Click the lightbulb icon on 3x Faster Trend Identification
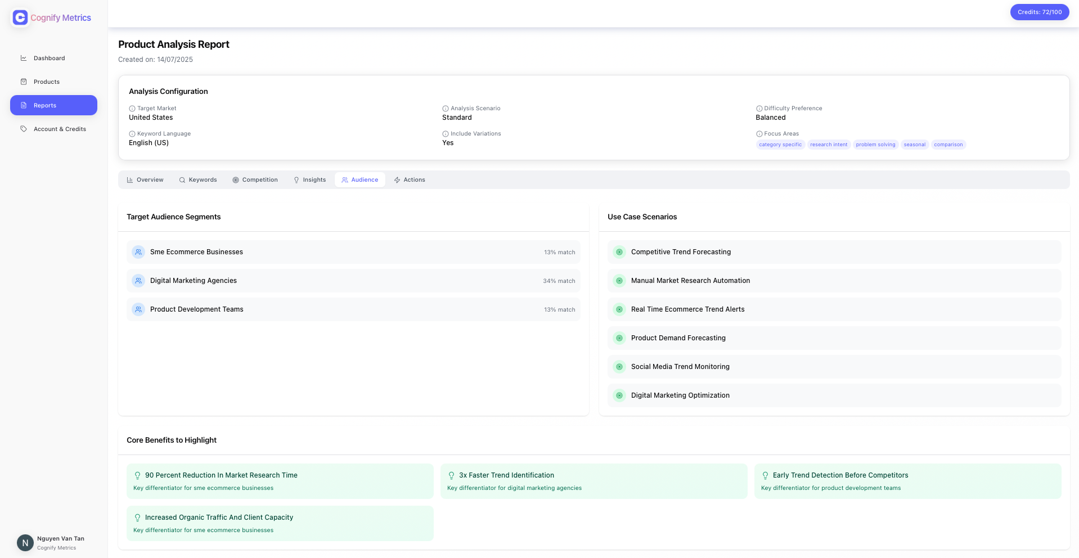This screenshot has height=558, width=1079. click(x=451, y=475)
